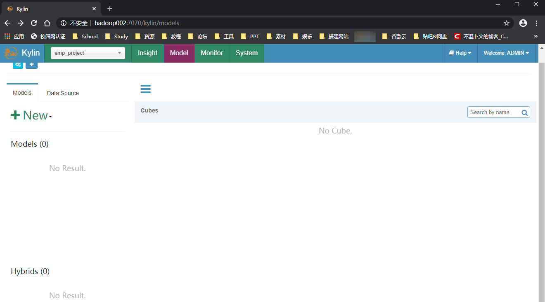The width and height of the screenshot is (545, 302).
Task: Click the No Cube. message
Action: (335, 131)
